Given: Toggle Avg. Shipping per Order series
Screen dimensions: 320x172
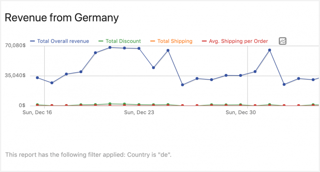Looking at the screenshot, I should point(238,41).
